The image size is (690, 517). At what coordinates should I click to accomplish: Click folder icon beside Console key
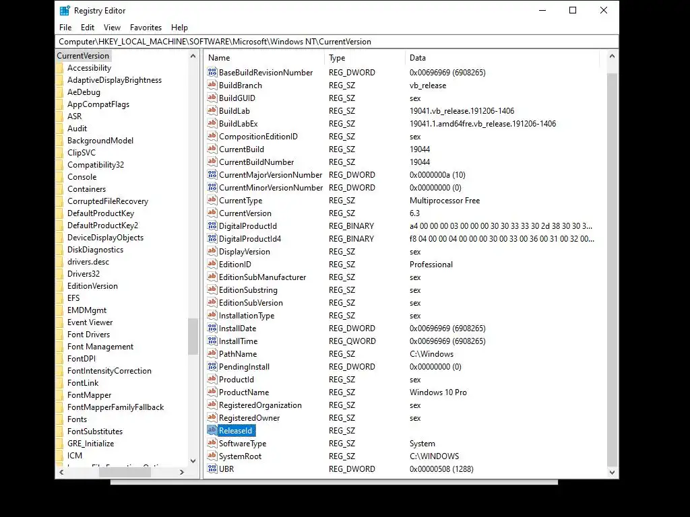60,177
